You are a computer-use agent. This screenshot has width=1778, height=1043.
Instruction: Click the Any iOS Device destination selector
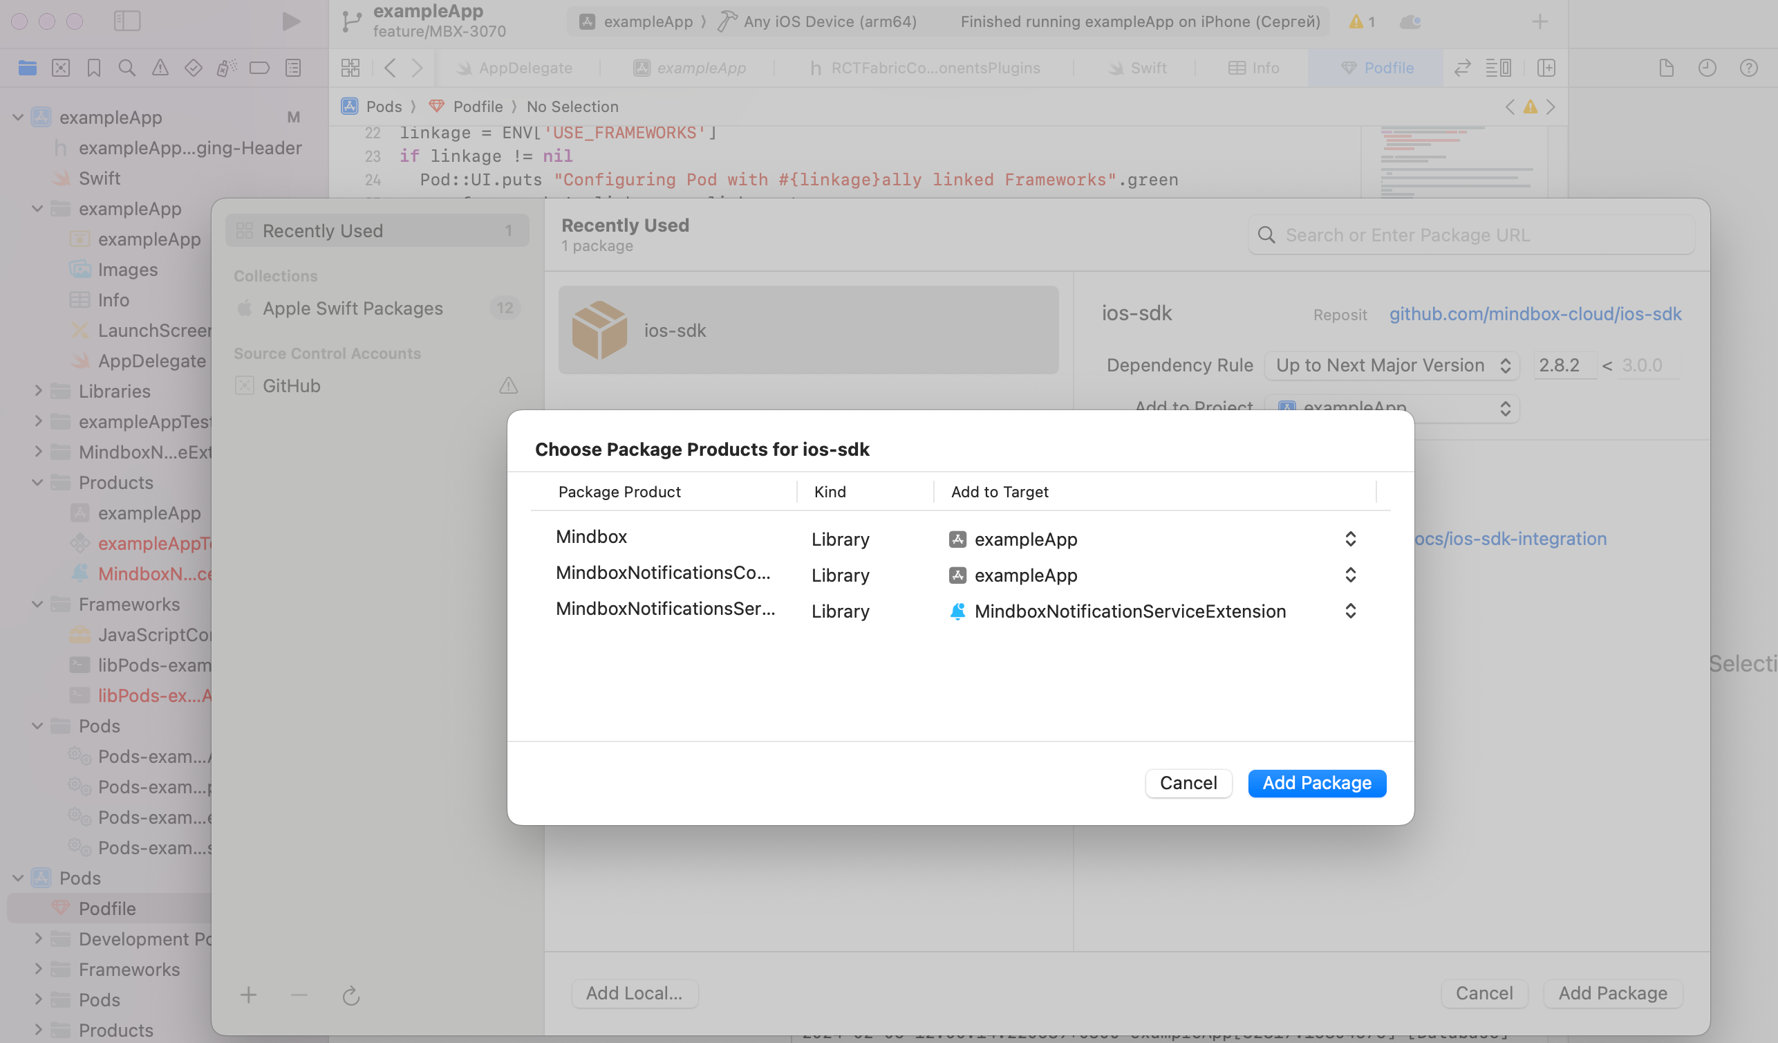(x=817, y=22)
